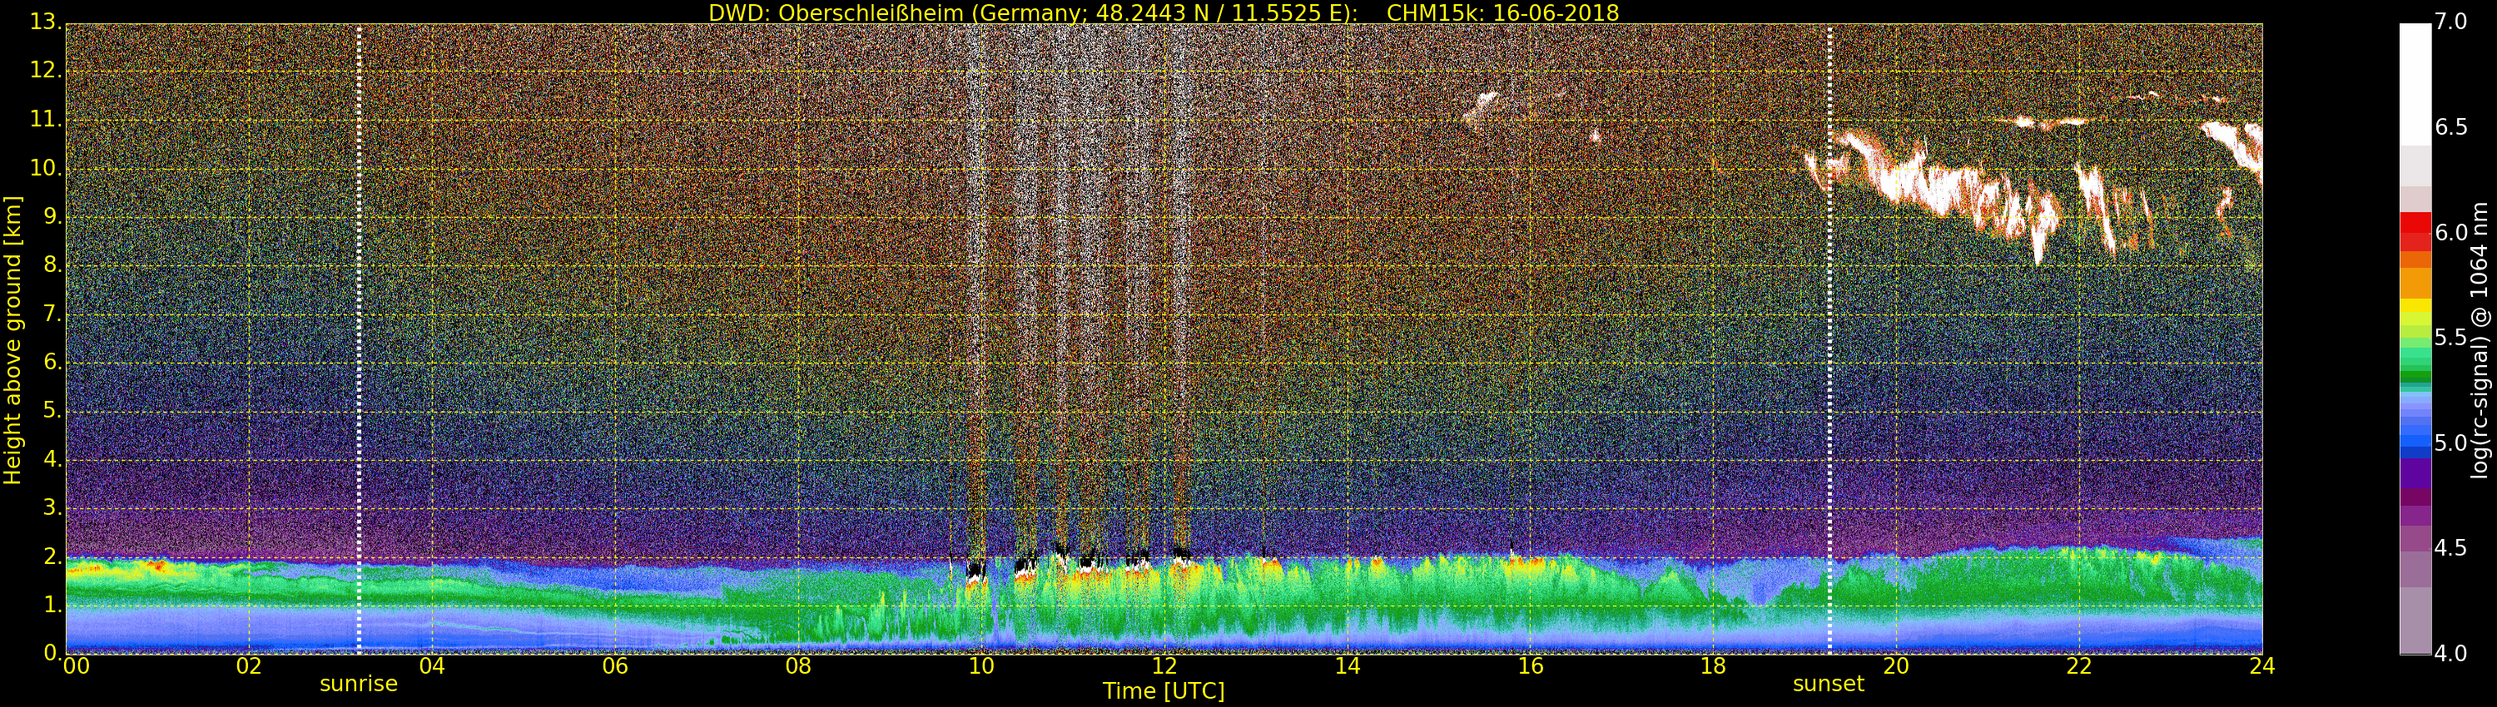2497x707 pixels.
Task: Click the '02' time axis tick label
Action: 249,666
